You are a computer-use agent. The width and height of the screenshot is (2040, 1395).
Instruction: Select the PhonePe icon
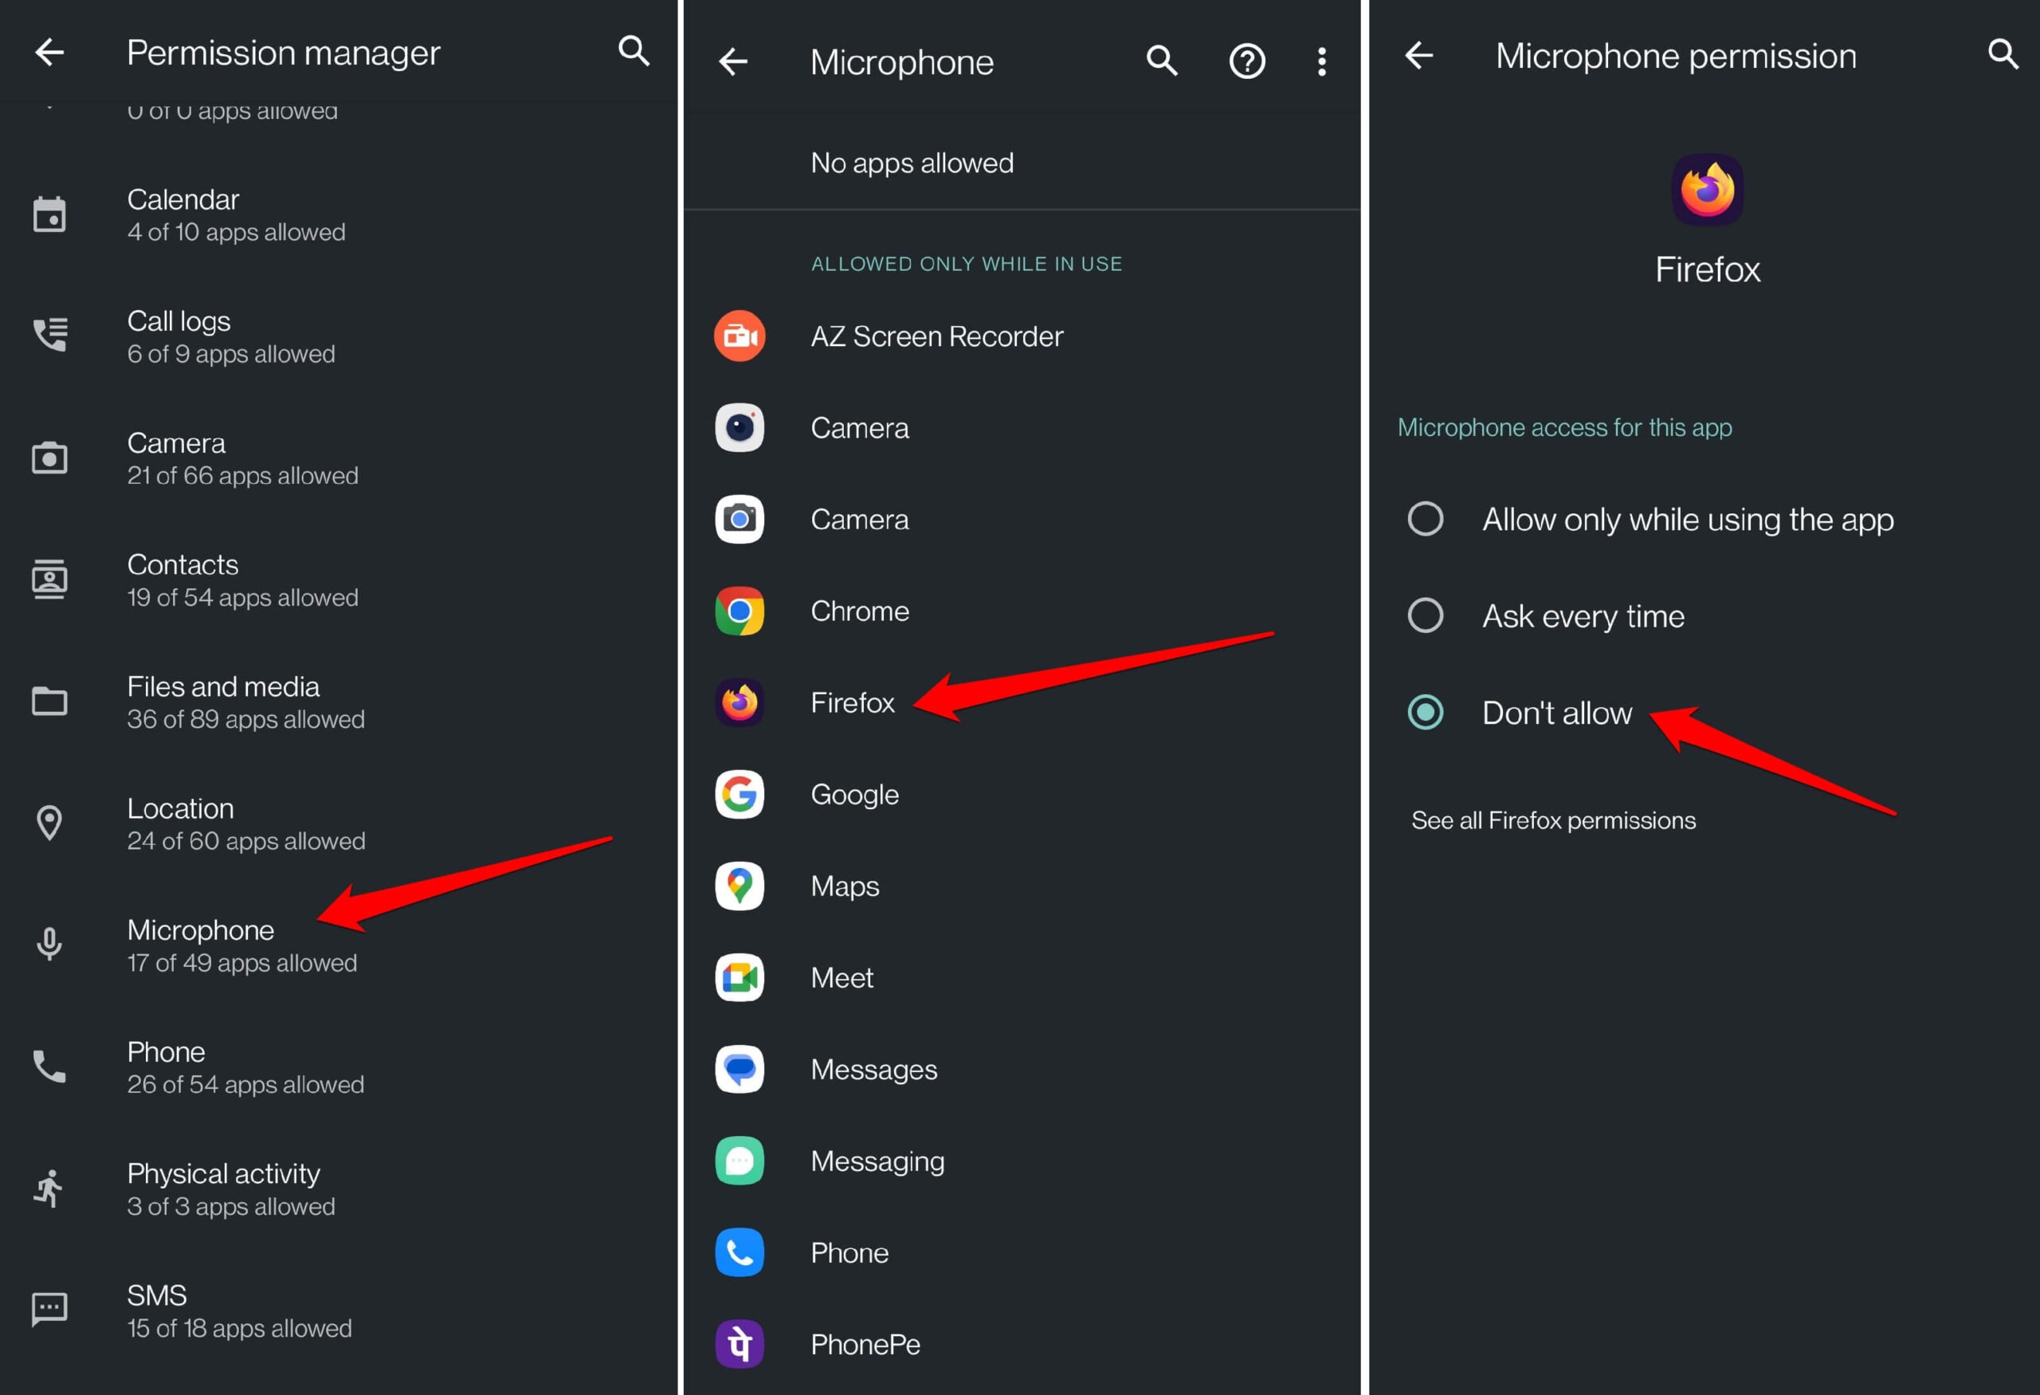click(739, 1343)
